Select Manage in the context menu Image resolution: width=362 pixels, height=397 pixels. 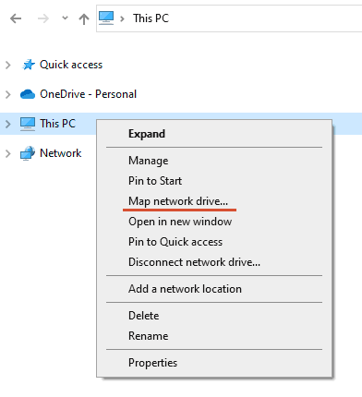point(149,161)
